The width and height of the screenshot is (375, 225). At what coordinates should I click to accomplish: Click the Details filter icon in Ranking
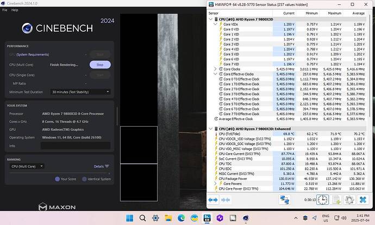107,166
